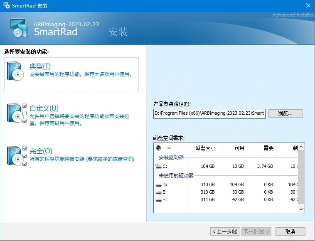This screenshot has height=241, width=315.
Task: Click the 安装驱动器 group header
Action: pyautogui.click(x=171, y=157)
